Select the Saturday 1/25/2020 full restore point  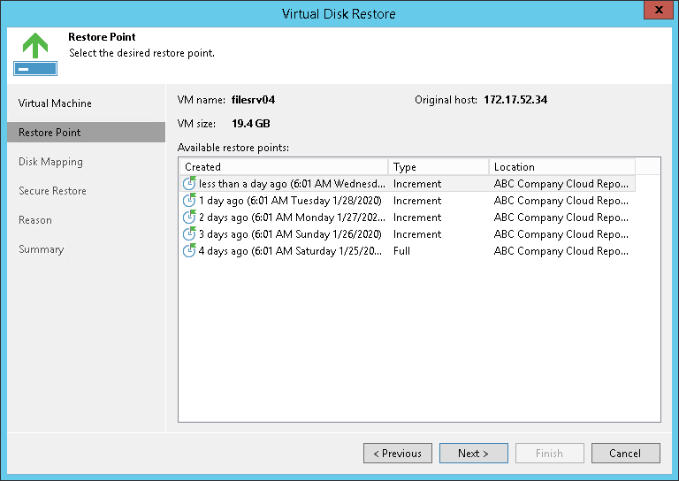[x=292, y=251]
